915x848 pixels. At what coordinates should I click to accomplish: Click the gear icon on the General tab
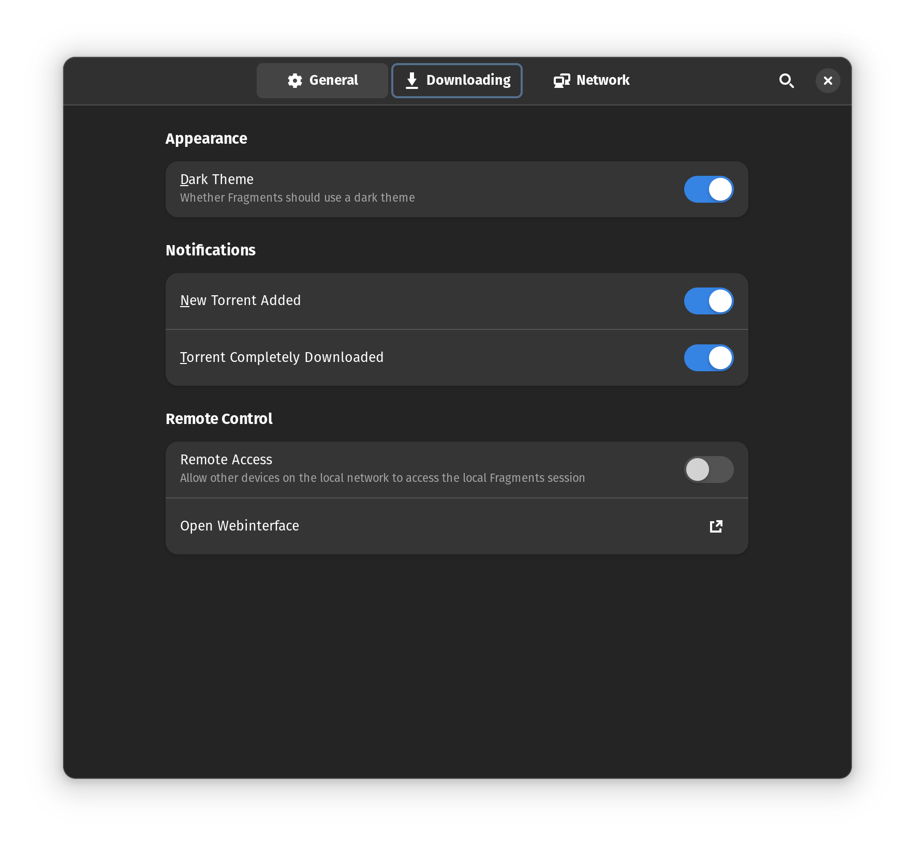(x=295, y=81)
